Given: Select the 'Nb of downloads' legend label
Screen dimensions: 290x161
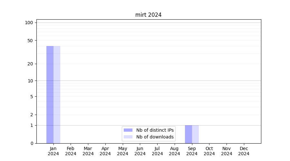Looking at the screenshot, I should click(155, 137).
